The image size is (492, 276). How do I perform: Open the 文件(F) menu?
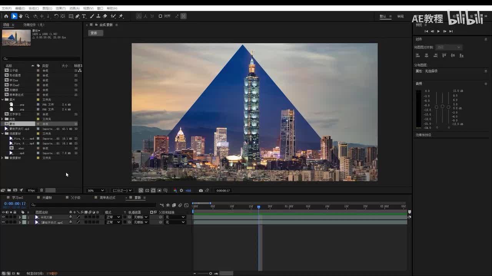[7, 8]
